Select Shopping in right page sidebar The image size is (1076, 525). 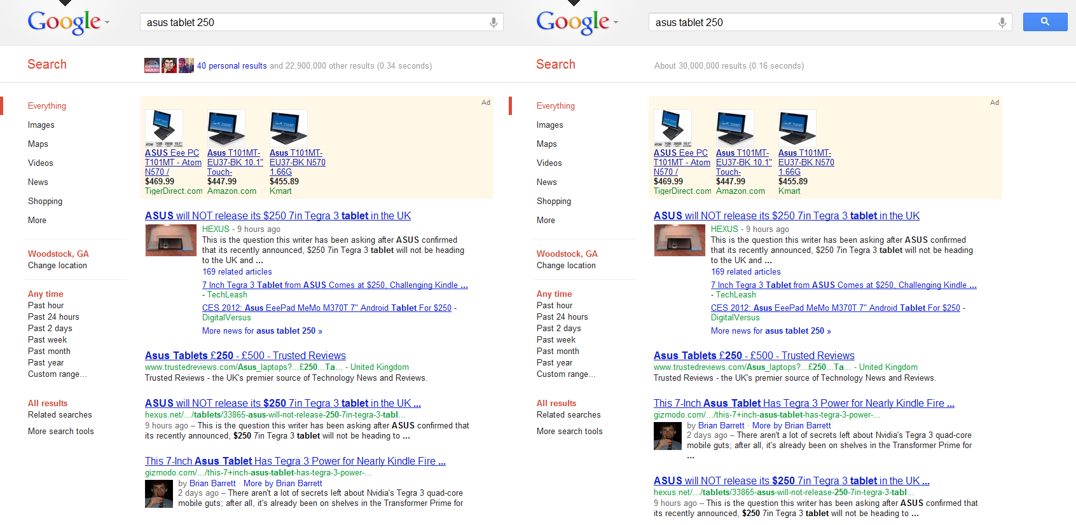pos(554,201)
